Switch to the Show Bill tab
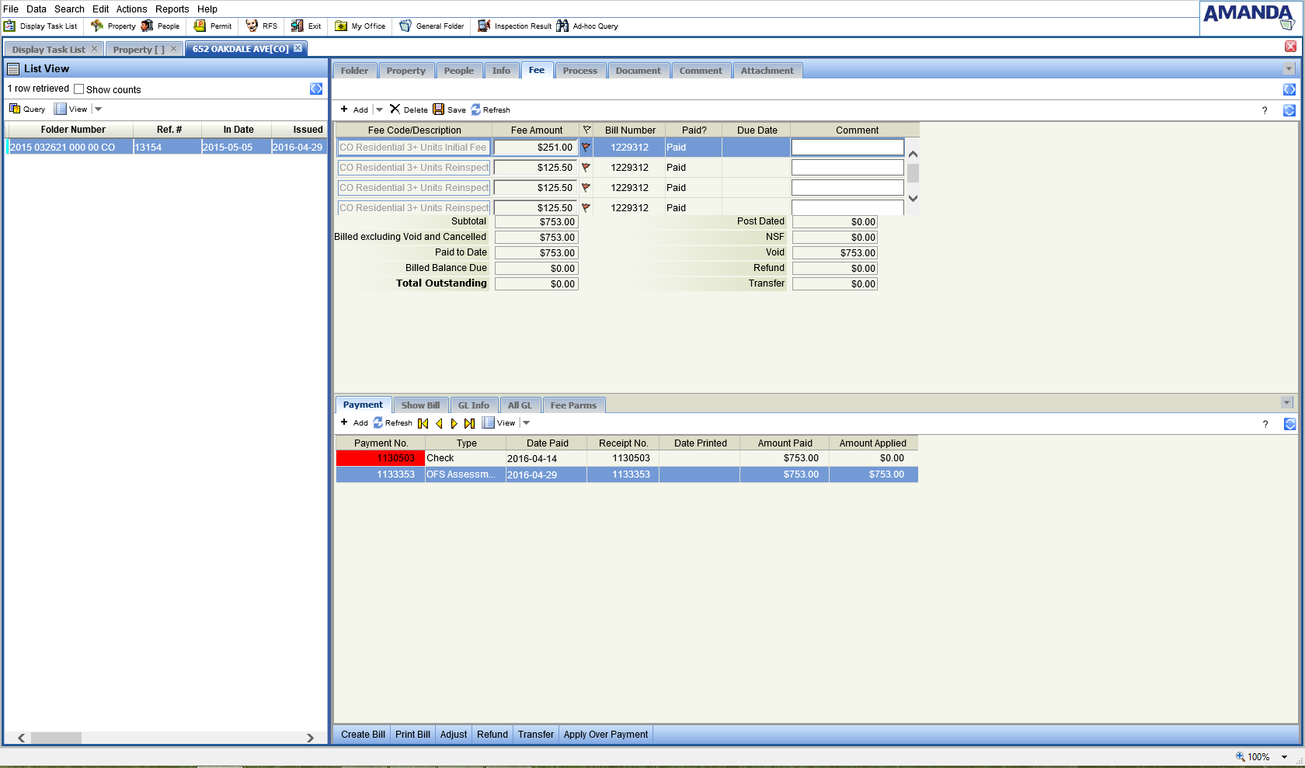 (420, 405)
